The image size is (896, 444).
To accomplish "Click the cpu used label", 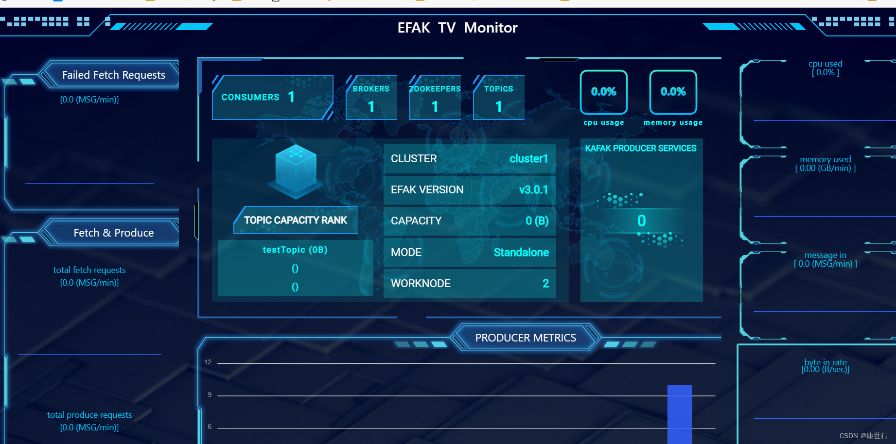I will [826, 64].
